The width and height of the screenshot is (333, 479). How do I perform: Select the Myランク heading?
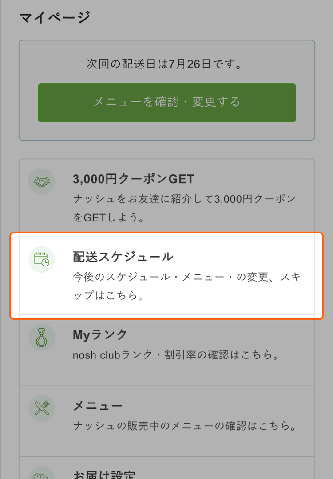100,335
